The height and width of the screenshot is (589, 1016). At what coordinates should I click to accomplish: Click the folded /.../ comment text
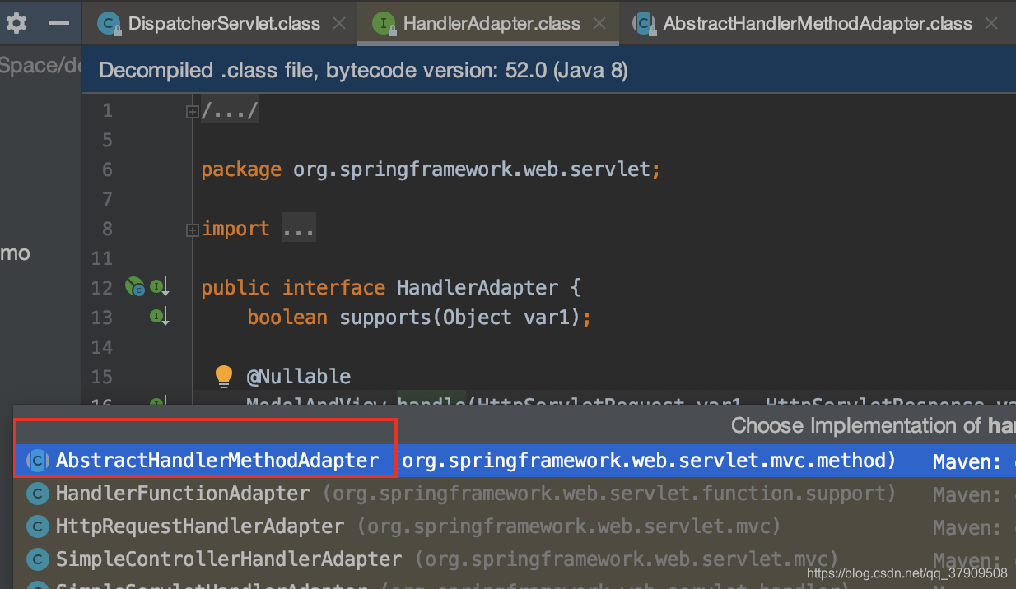pos(230,110)
